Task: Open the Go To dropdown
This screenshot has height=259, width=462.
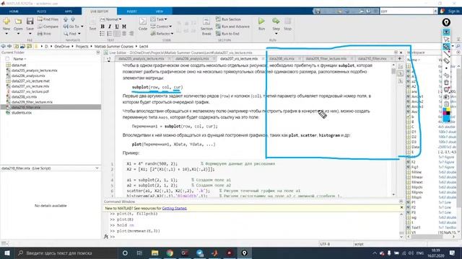Action: (x=82, y=27)
